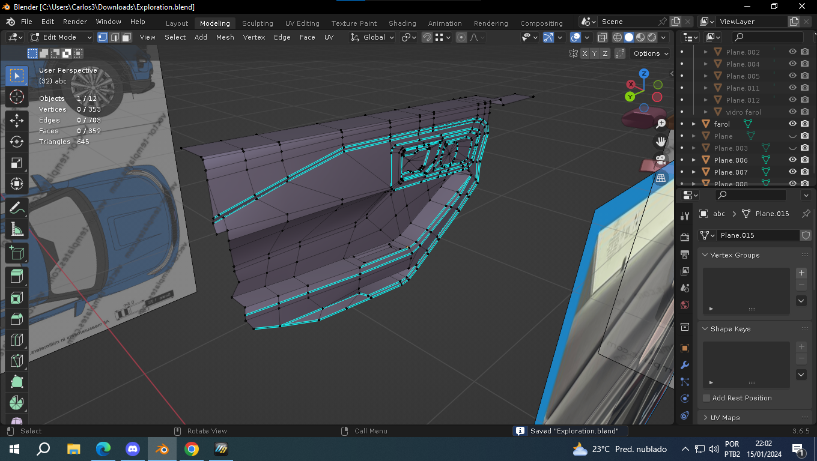The width and height of the screenshot is (817, 461).
Task: Enable the Add Rest Position checkbox
Action: tap(706, 398)
